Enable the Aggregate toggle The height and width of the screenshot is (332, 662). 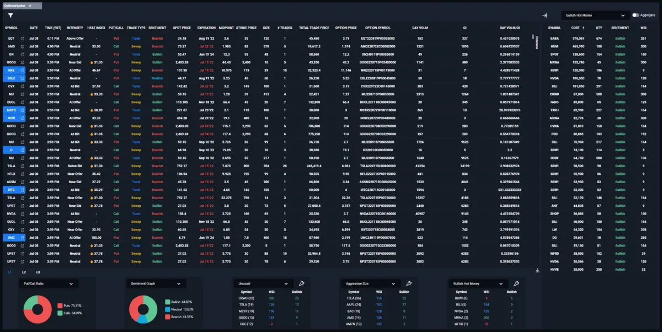(x=634, y=15)
